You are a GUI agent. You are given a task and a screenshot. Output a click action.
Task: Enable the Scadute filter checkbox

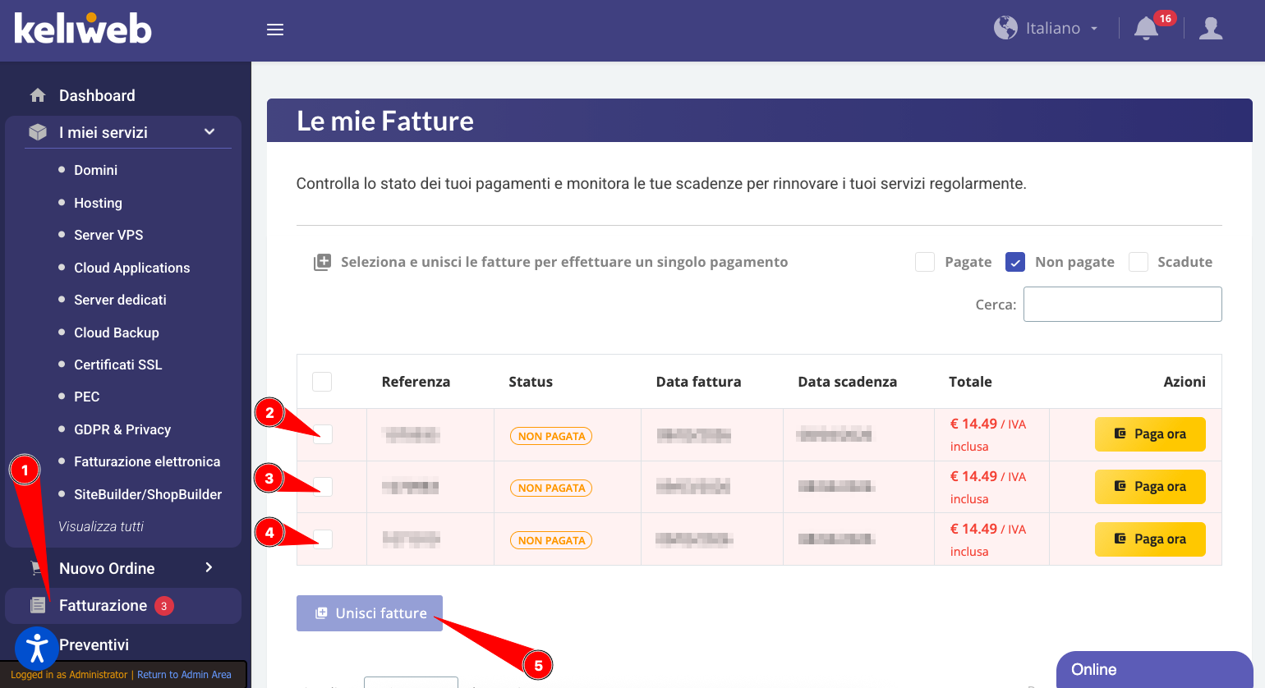(1138, 262)
